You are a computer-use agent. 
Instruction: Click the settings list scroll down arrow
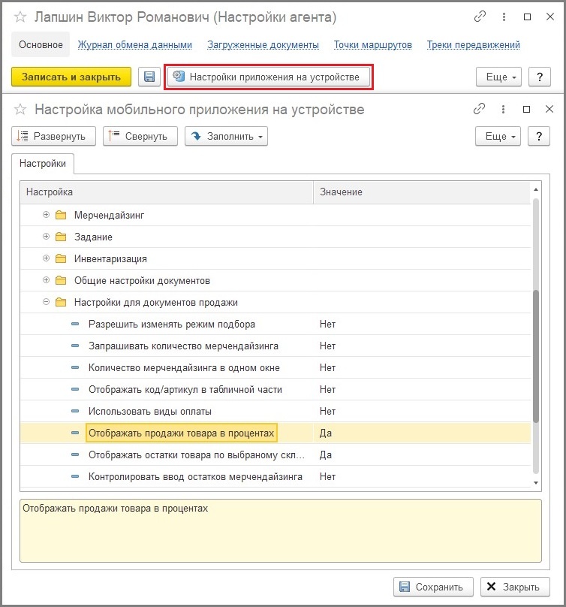coord(536,483)
